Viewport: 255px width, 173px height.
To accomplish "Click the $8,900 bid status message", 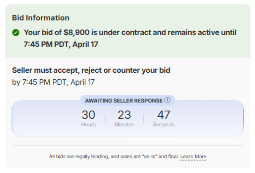I will click(x=130, y=33).
